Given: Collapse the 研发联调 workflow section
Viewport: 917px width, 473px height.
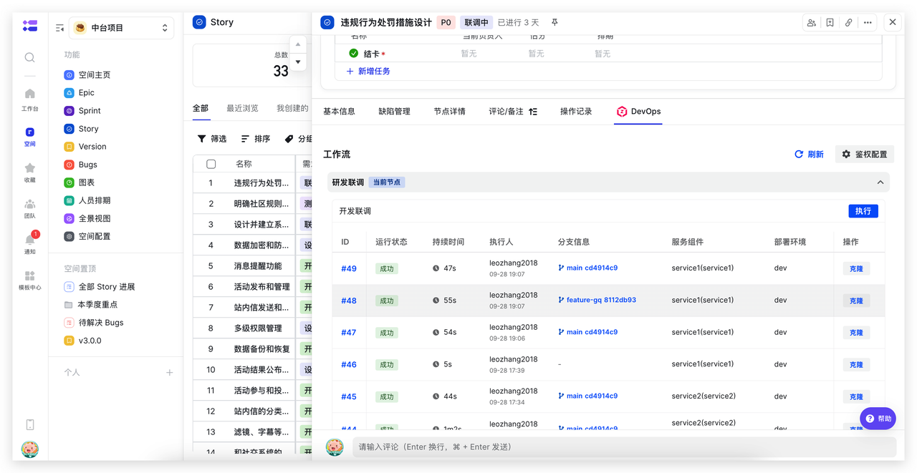Looking at the screenshot, I should (880, 182).
